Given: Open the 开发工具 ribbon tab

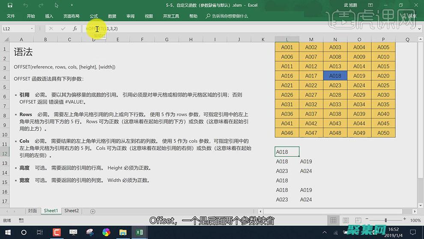Looking at the screenshot, I should tap(171, 16).
